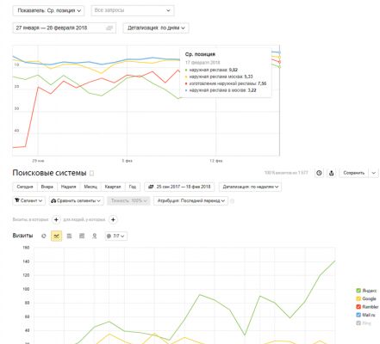
Task: Open the '7/7' chart series selector
Action: coord(116,236)
